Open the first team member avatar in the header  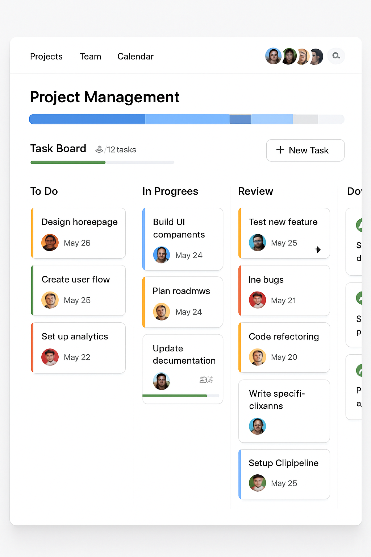(273, 56)
